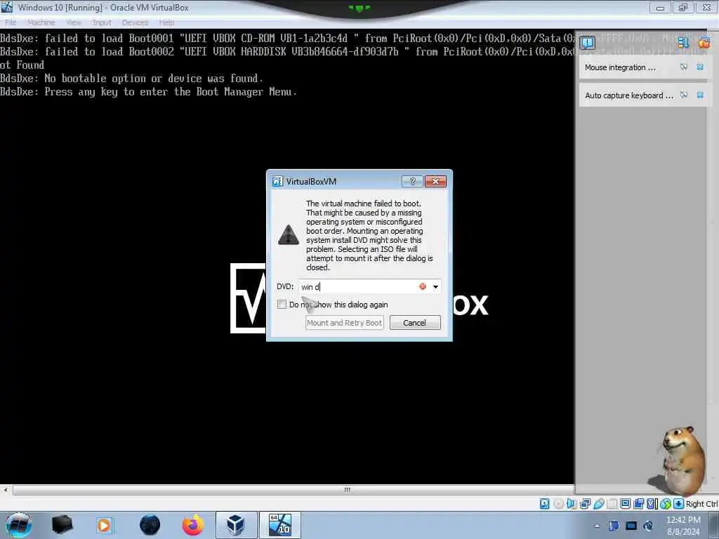Open the File menu
719x539 pixels.
(x=10, y=22)
